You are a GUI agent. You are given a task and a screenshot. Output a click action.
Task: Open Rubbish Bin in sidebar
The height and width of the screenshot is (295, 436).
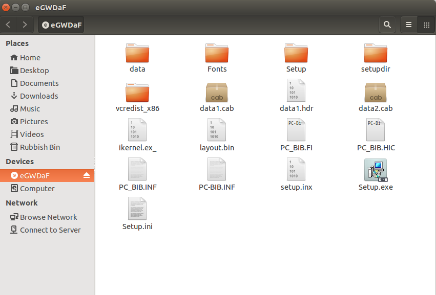click(47, 147)
